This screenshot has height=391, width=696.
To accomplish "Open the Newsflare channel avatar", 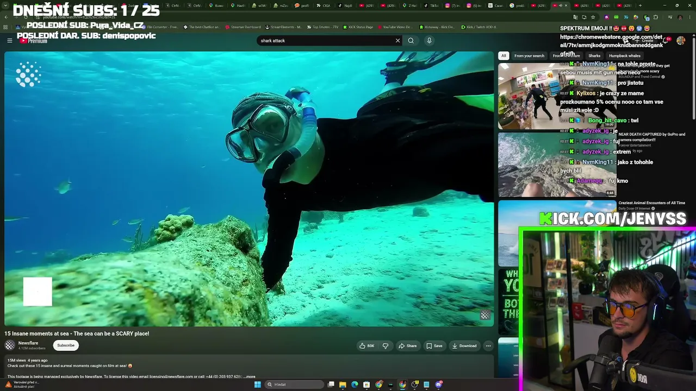I will (x=10, y=345).
